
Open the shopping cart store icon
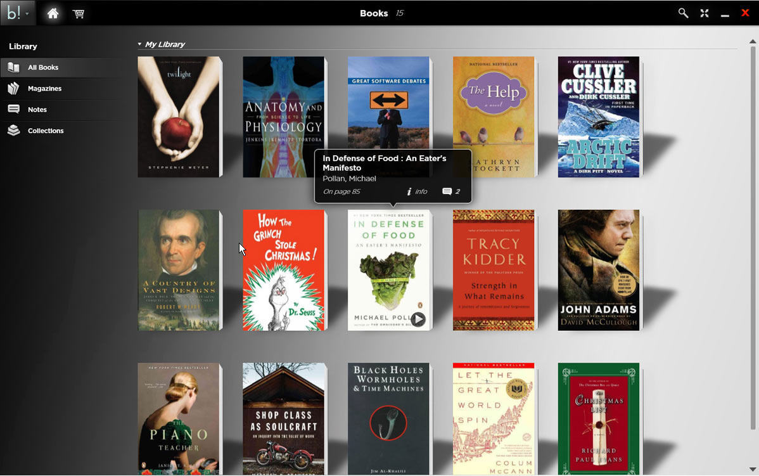[79, 13]
